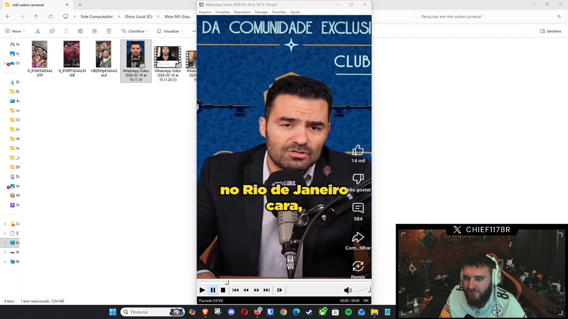The height and width of the screenshot is (319, 568).
Task: Refresh the Explorer folder view
Action: [51, 16]
